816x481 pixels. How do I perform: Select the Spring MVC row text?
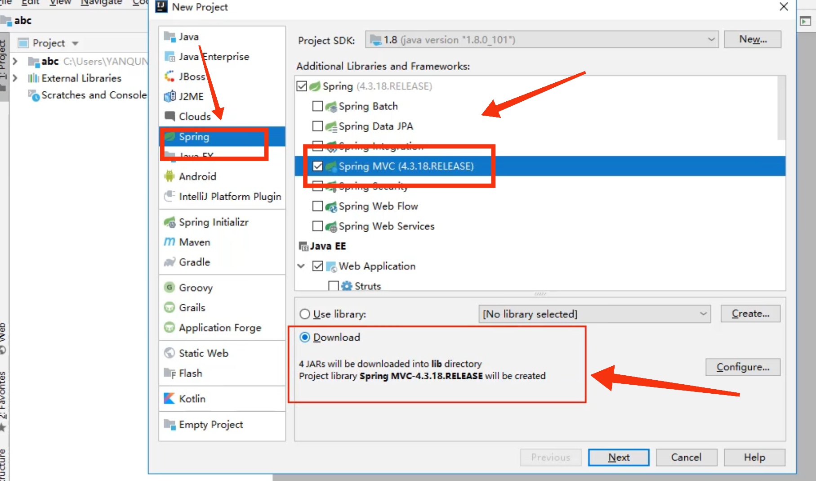point(406,166)
